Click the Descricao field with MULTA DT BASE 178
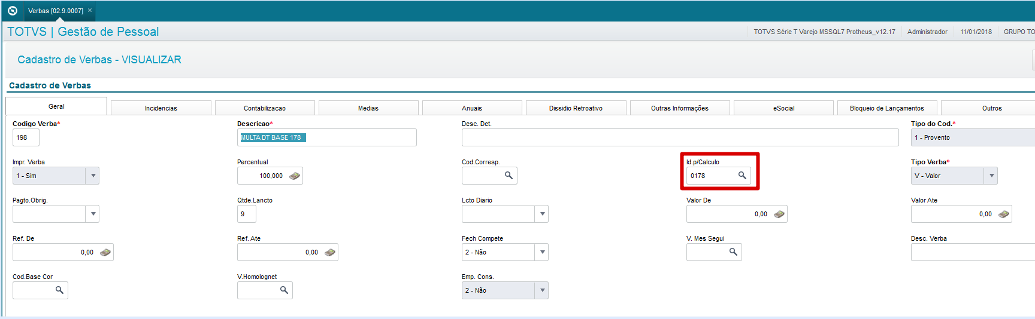Image resolution: width=1035 pixels, height=319 pixels. tap(326, 137)
